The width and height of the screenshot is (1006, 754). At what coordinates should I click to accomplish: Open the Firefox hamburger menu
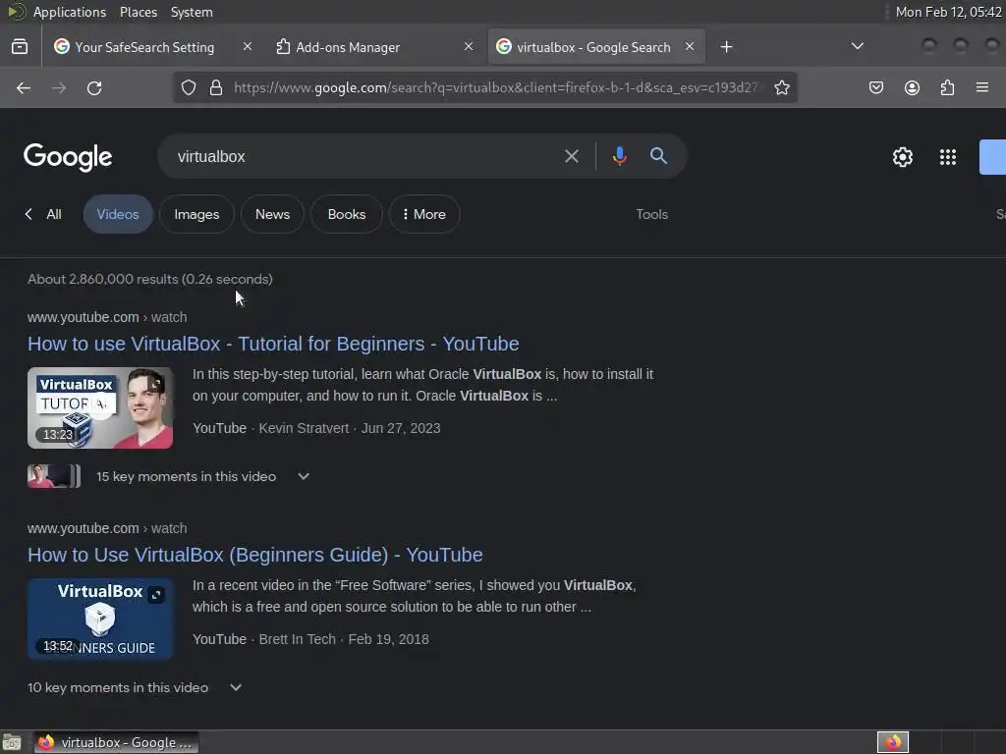tap(982, 87)
